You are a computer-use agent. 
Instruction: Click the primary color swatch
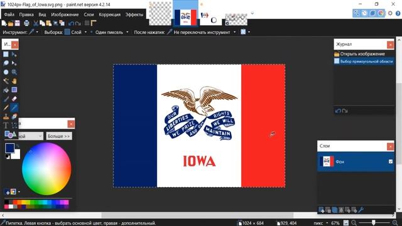[x=9, y=148]
